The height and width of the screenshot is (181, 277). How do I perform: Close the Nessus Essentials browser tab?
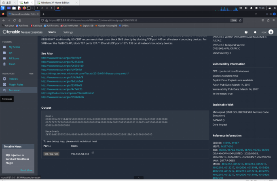coord(38,14)
